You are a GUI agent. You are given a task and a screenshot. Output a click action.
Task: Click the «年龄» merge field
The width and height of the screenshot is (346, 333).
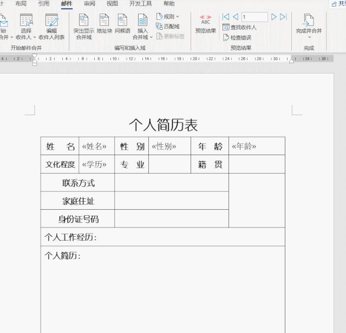(244, 146)
